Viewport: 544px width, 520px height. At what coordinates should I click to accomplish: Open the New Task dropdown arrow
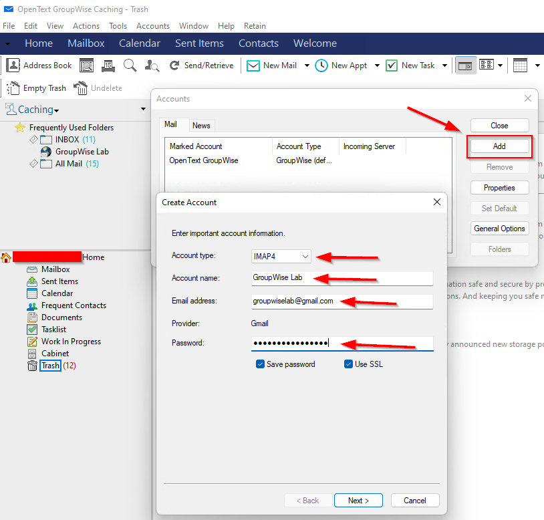pos(444,66)
